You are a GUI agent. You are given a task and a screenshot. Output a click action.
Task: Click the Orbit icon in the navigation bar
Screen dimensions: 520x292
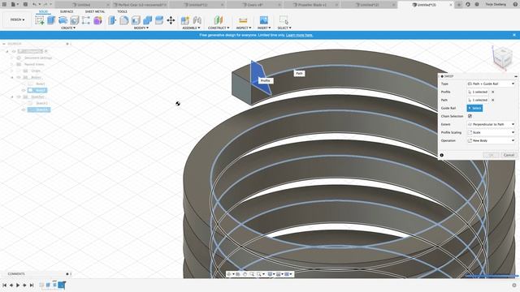coord(229,274)
